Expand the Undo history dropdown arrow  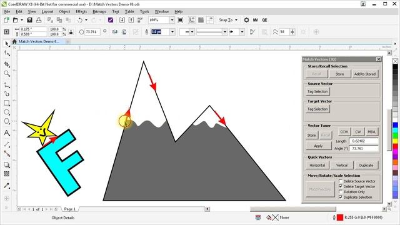click(86, 20)
